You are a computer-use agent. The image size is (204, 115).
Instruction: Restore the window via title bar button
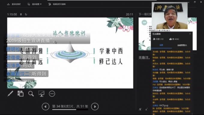click(195, 2)
